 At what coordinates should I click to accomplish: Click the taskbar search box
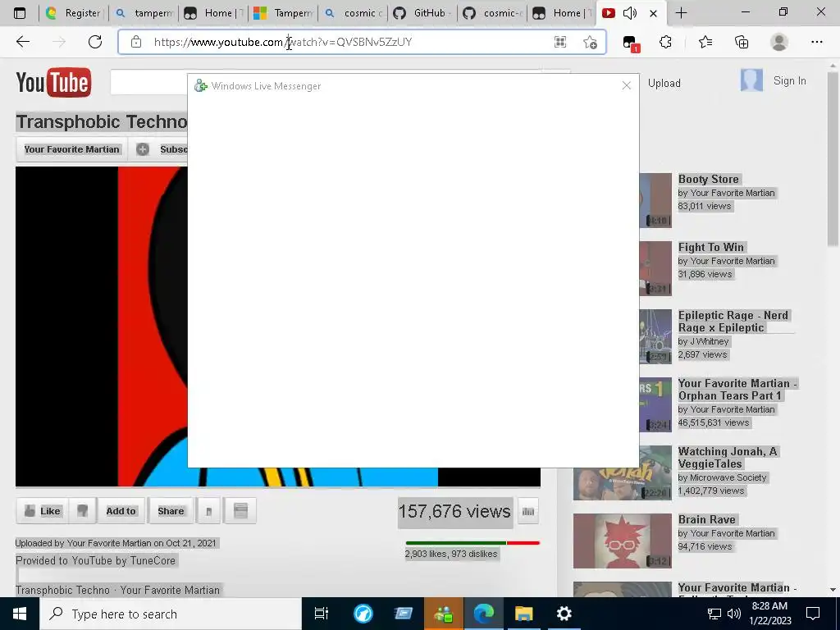[x=171, y=614]
